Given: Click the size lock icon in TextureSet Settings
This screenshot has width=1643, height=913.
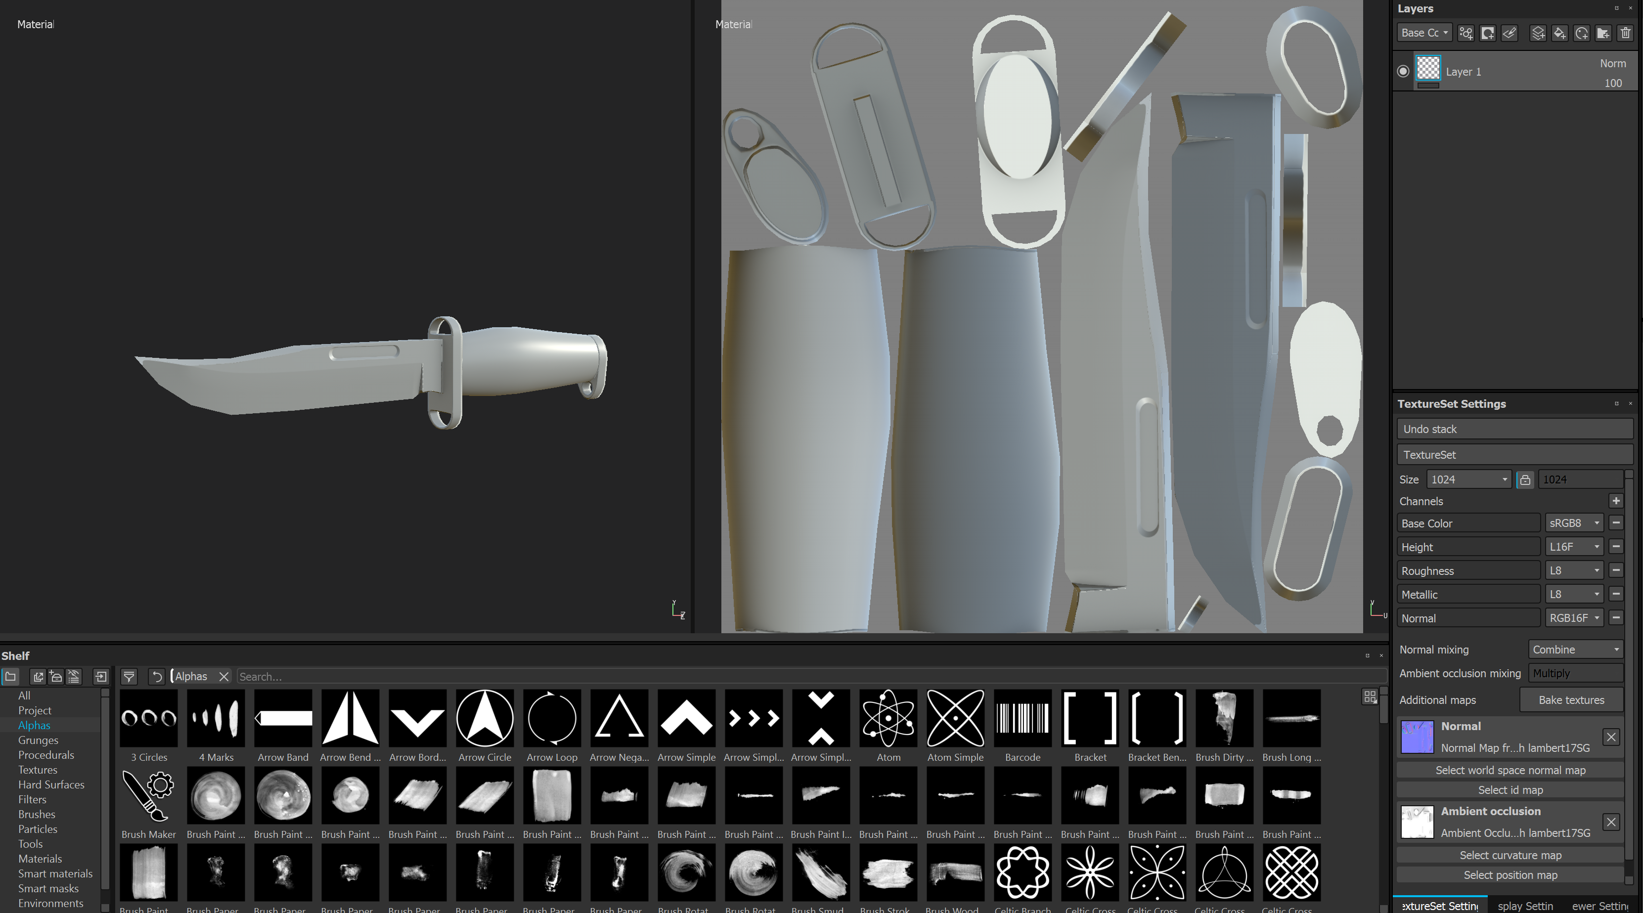Looking at the screenshot, I should click(1525, 479).
